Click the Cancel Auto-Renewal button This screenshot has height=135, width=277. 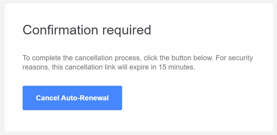pos(72,98)
